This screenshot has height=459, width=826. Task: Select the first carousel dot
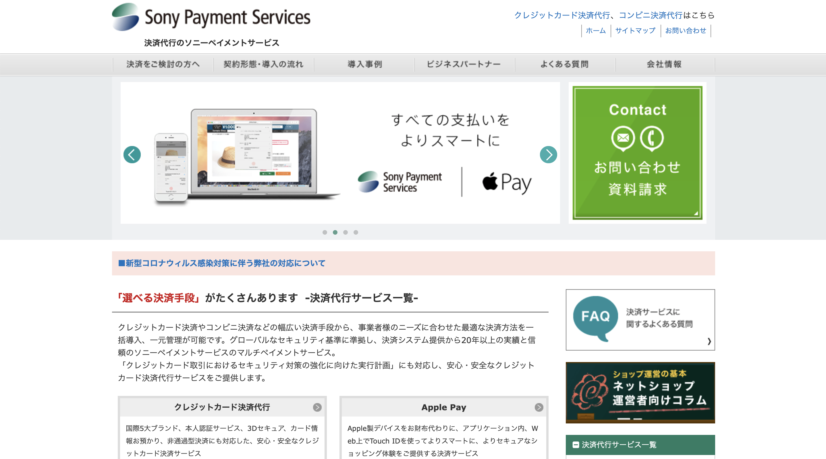325,232
